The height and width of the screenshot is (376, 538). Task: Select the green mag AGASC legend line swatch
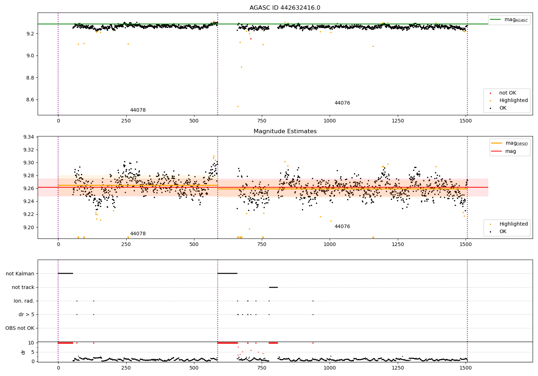(496, 20)
